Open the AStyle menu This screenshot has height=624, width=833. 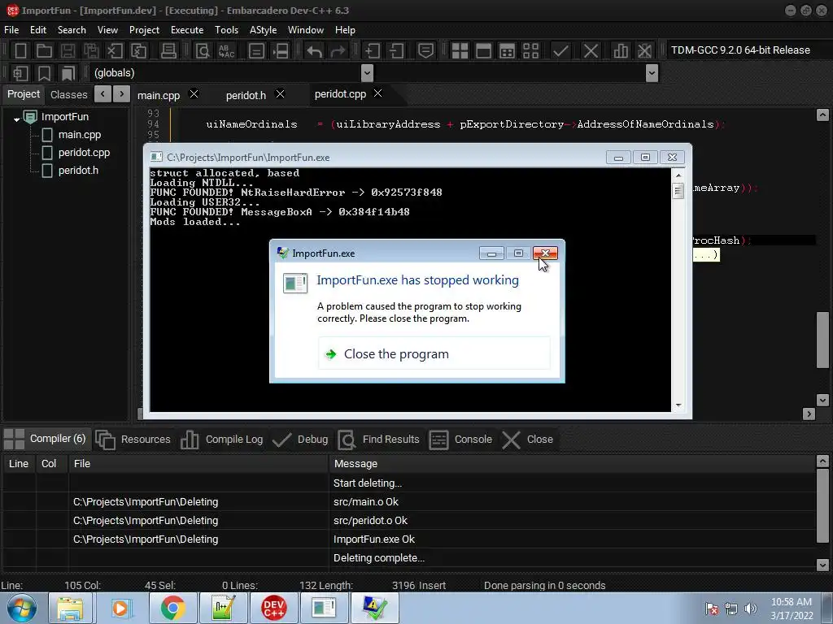(x=263, y=30)
